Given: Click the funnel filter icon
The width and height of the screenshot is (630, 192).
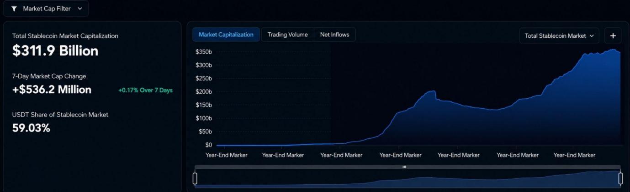Looking at the screenshot, I should point(14,9).
